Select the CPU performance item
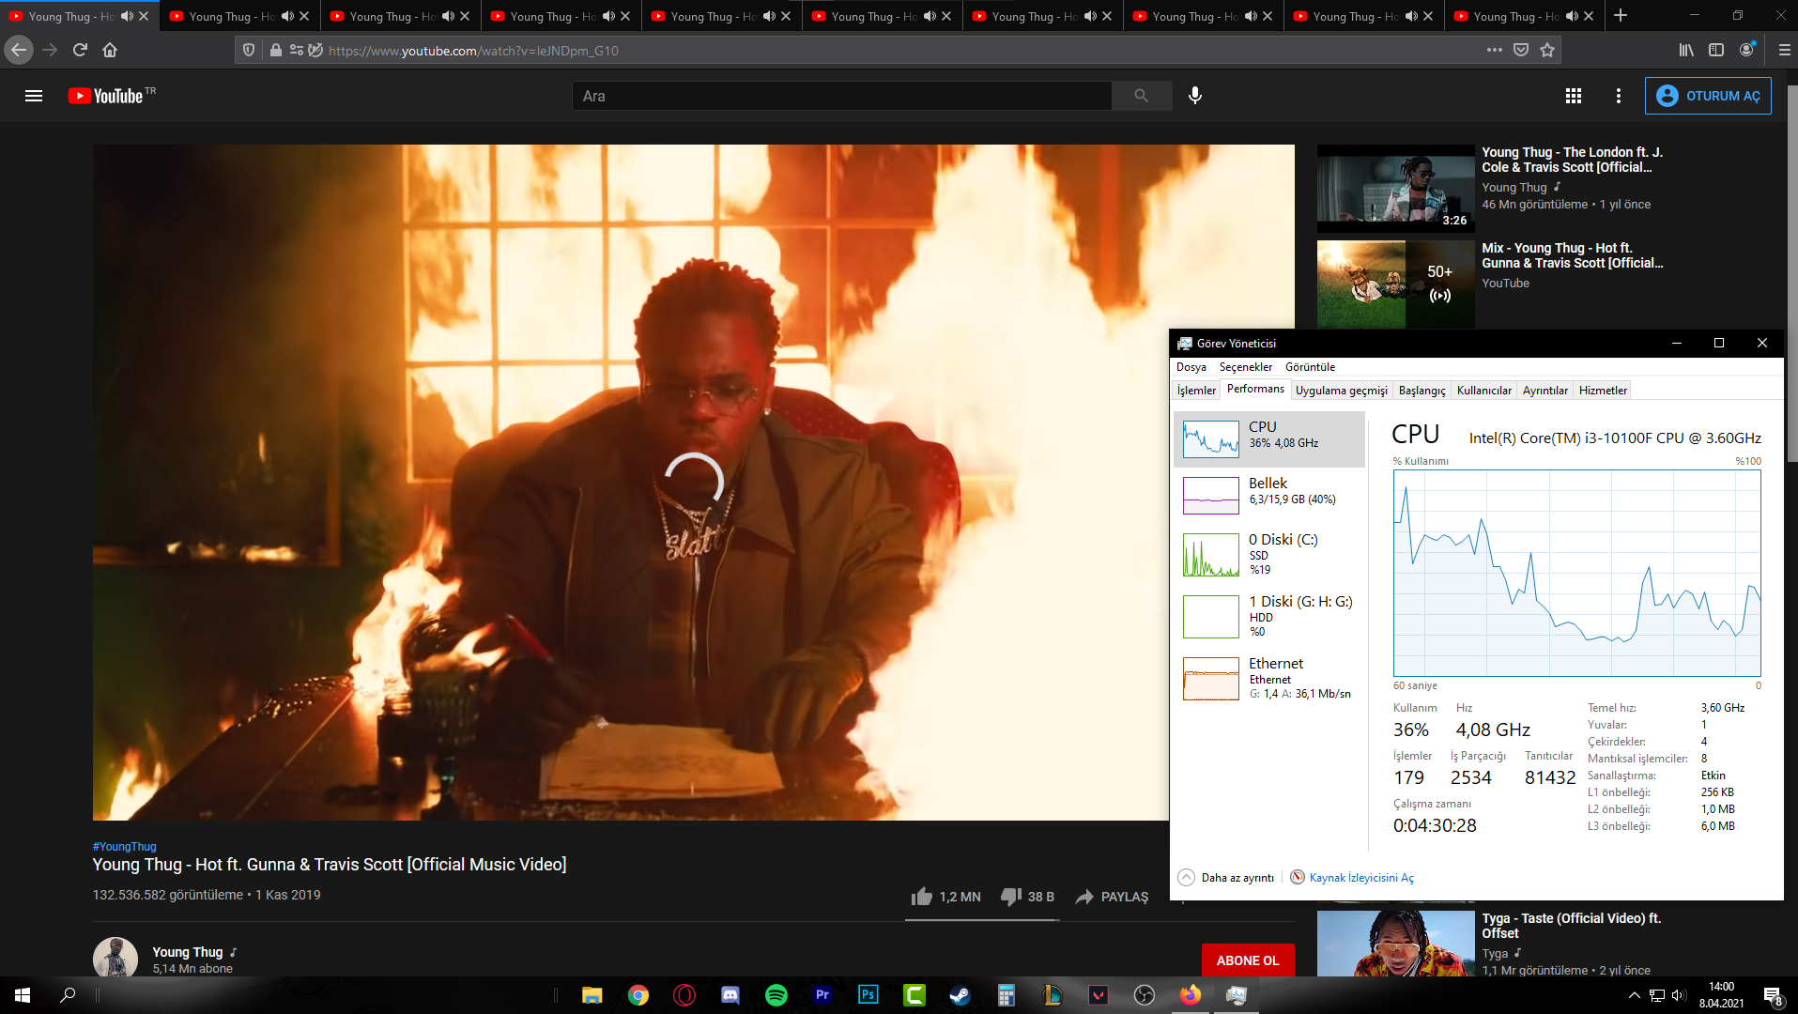Screen dimensions: 1798x1014 pos(1269,438)
